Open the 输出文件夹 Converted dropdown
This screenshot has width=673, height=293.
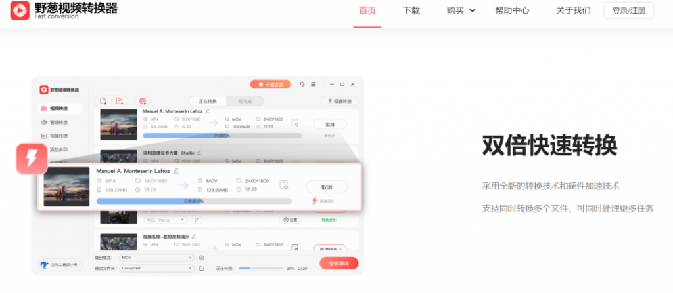tap(157, 268)
